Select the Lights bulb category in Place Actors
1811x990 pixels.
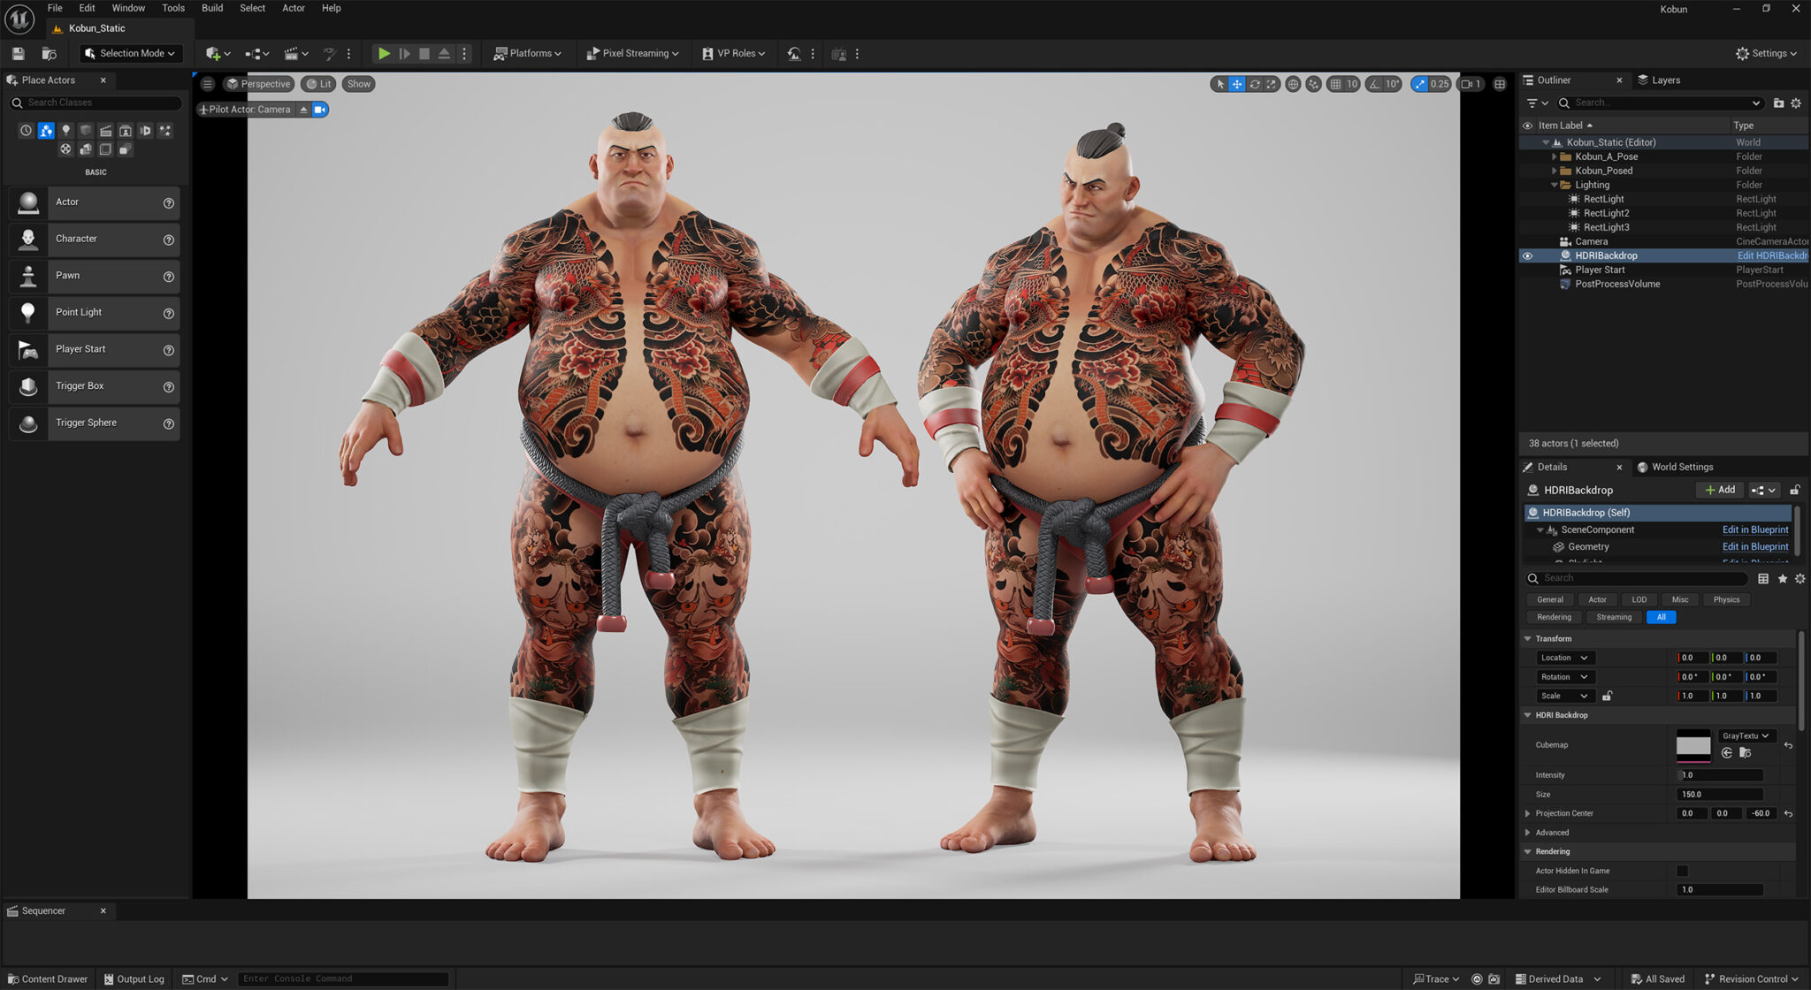66,130
